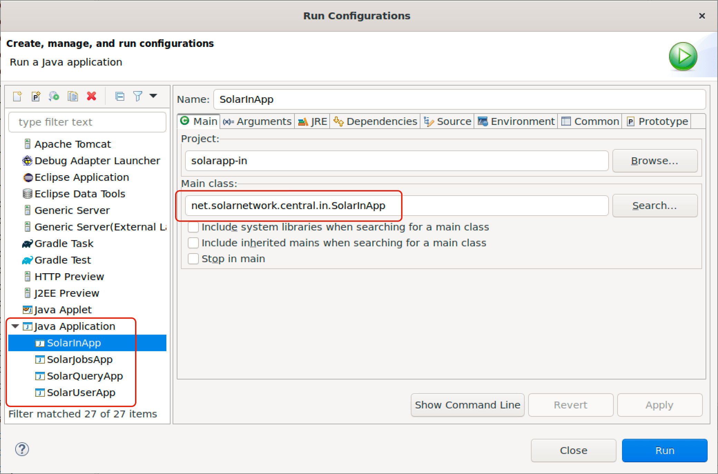Screen dimensions: 718x474
Task: Click the Main class input field
Action: click(x=397, y=205)
